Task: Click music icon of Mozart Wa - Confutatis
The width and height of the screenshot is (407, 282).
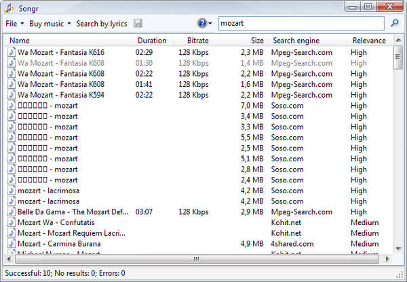Action: click(11, 222)
